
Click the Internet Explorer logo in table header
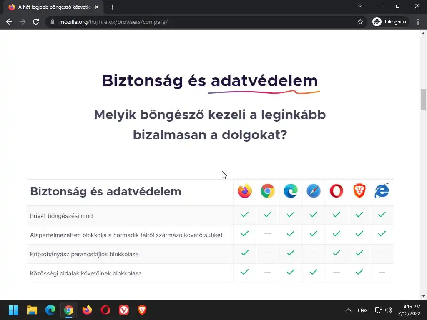point(382,191)
